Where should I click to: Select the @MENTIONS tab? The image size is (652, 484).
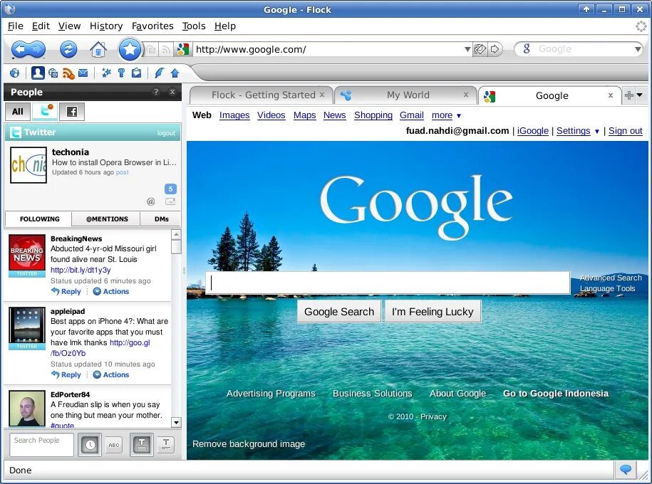[x=107, y=219]
